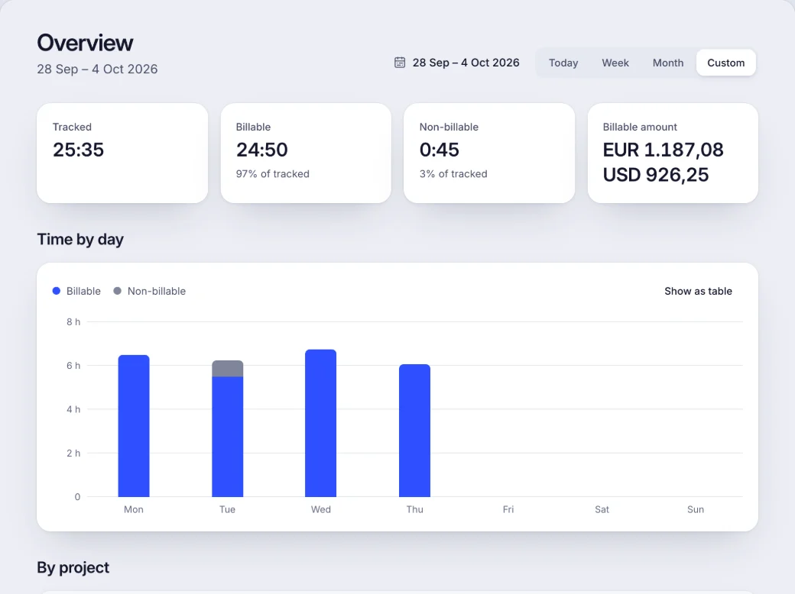795x594 pixels.
Task: Open the Billable 24:50 card
Action: pos(306,153)
